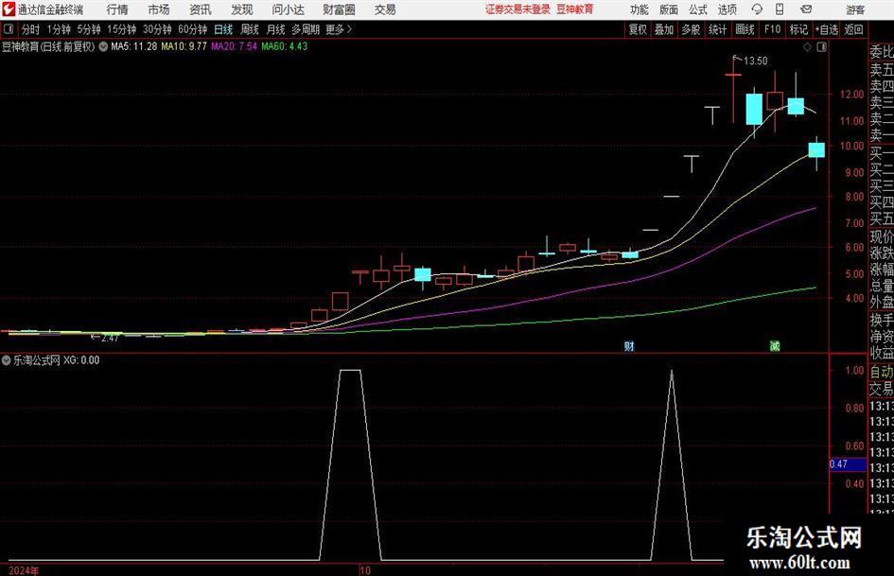Open the mail message icon
The image size is (894, 576).
pos(806,9)
